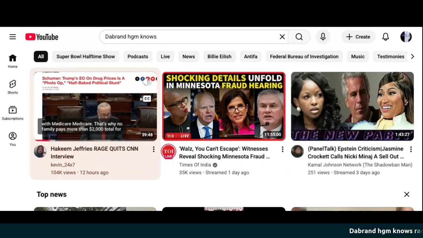
Task: Open Shorts in sidebar
Action: click(13, 87)
